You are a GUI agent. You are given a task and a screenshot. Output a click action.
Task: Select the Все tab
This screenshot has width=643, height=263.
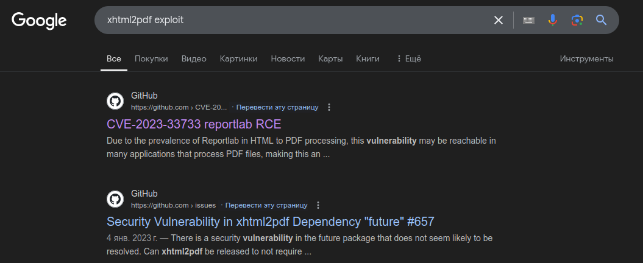tap(114, 58)
